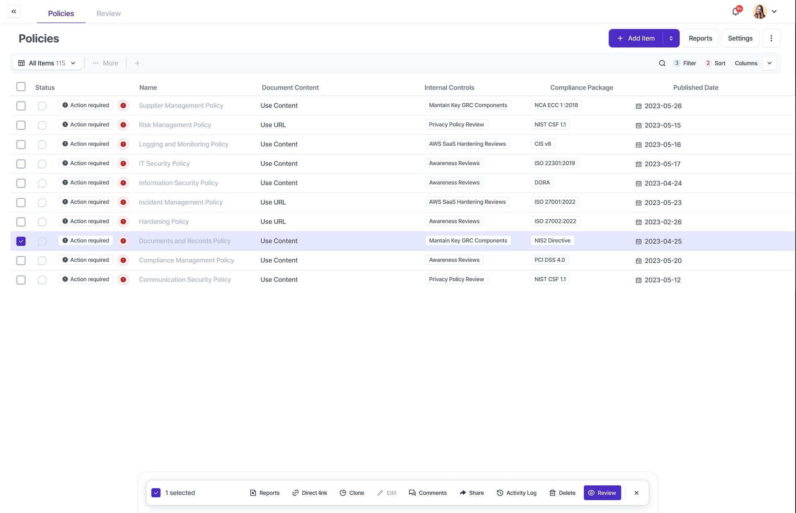Open the Add item split arrow dropdown
796x513 pixels.
tap(671, 38)
